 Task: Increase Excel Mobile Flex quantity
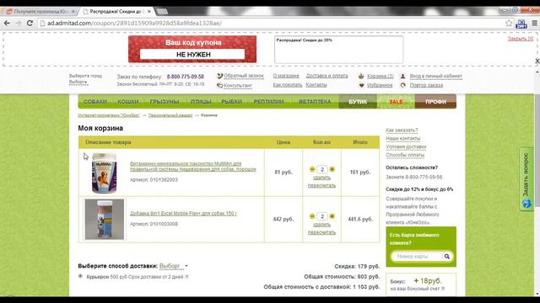click(332, 216)
